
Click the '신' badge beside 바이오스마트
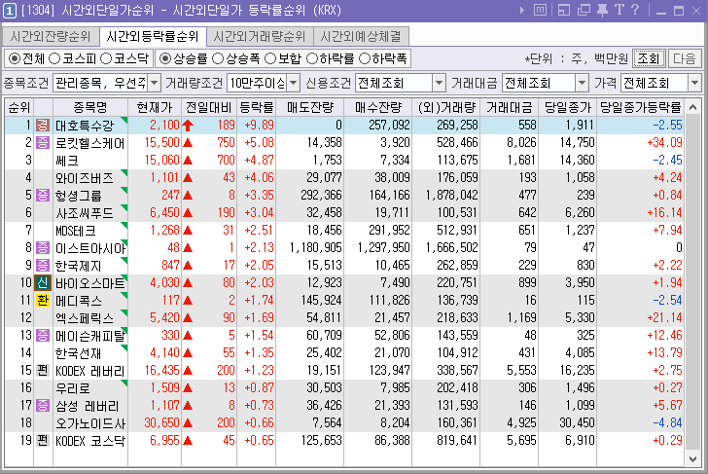43,283
